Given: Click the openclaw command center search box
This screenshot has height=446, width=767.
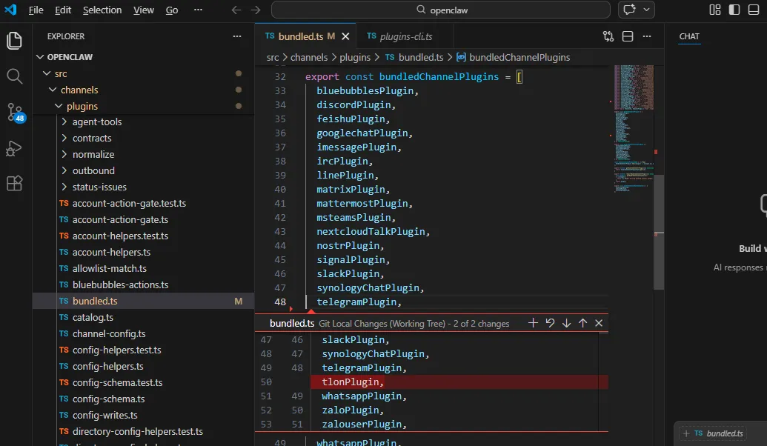Looking at the screenshot, I should 442,10.
